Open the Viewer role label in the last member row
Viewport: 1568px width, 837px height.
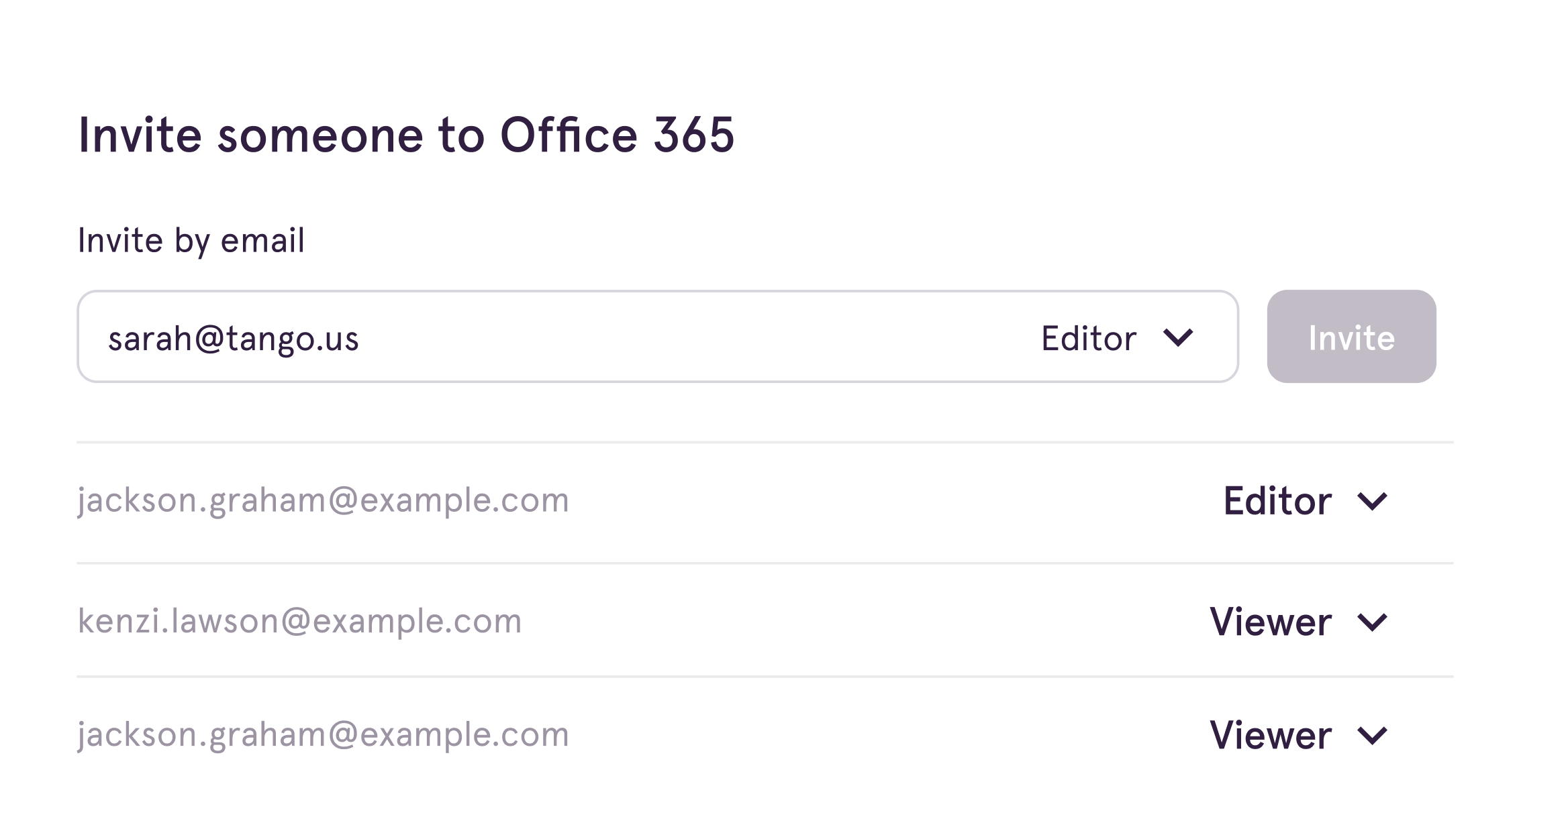[x=1271, y=735]
